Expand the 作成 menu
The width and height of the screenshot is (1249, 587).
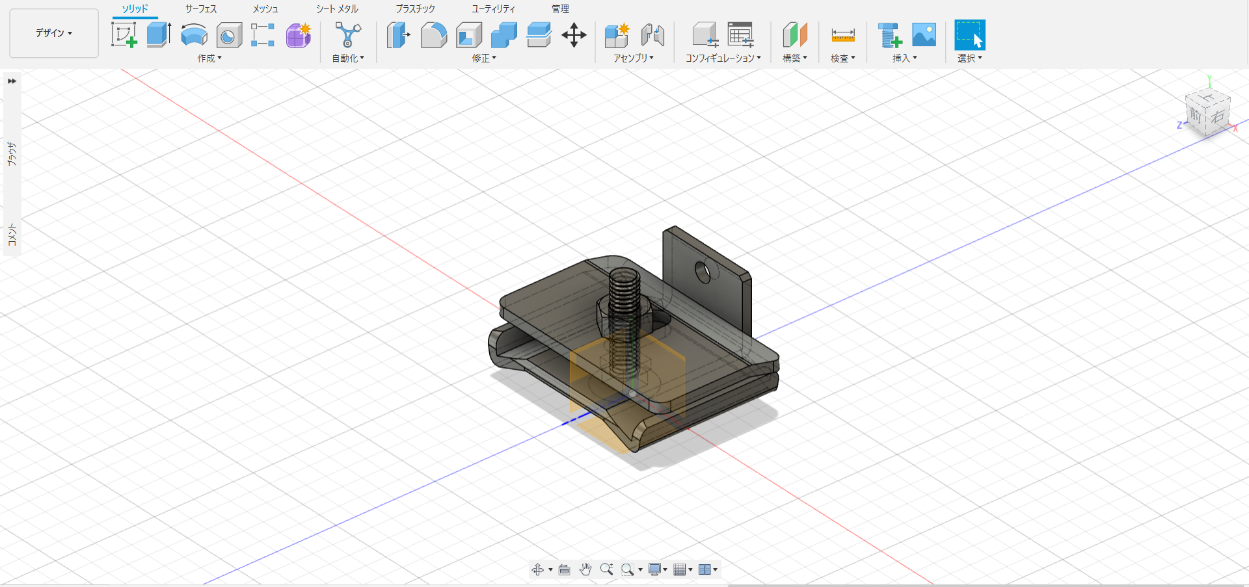coord(210,58)
